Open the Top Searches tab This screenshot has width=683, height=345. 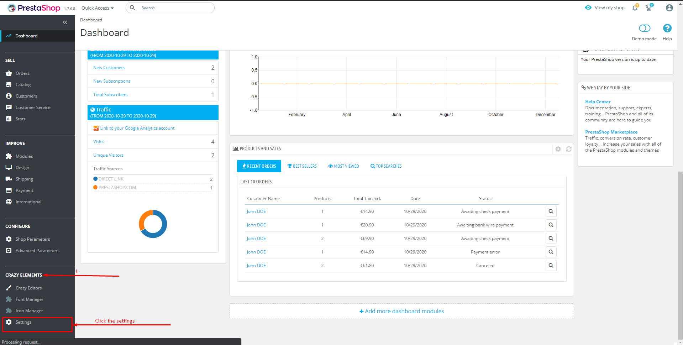[x=386, y=166]
